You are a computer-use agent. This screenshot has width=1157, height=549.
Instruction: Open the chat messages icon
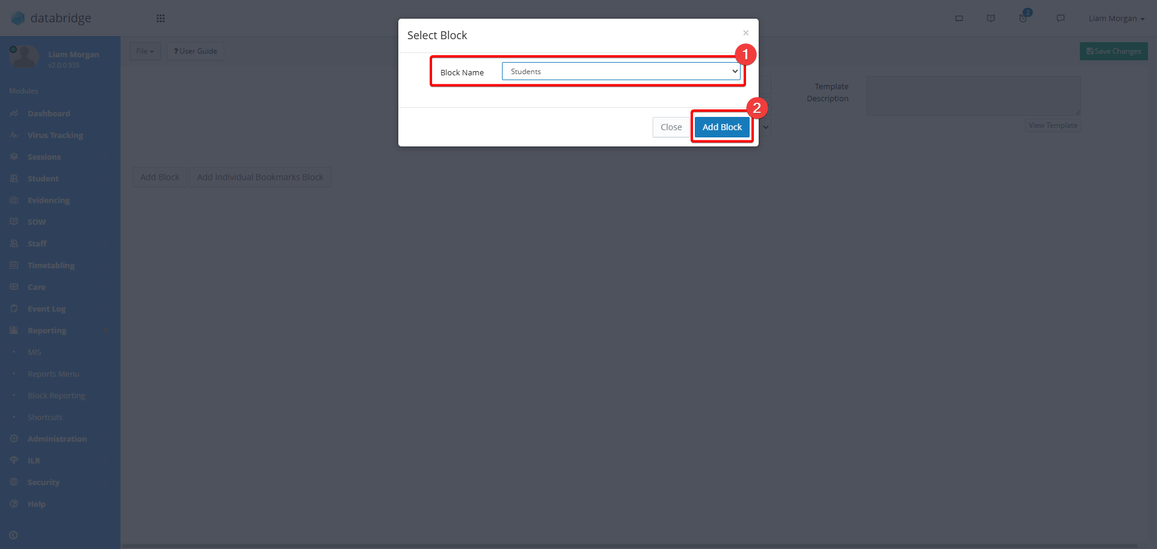point(1061,18)
